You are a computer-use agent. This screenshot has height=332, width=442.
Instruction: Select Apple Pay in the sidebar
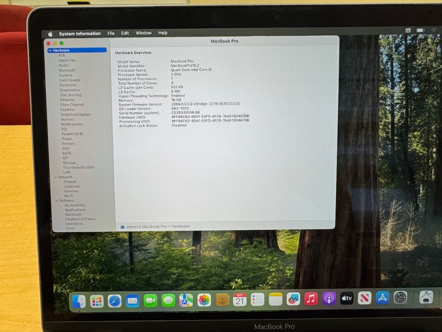point(67,60)
